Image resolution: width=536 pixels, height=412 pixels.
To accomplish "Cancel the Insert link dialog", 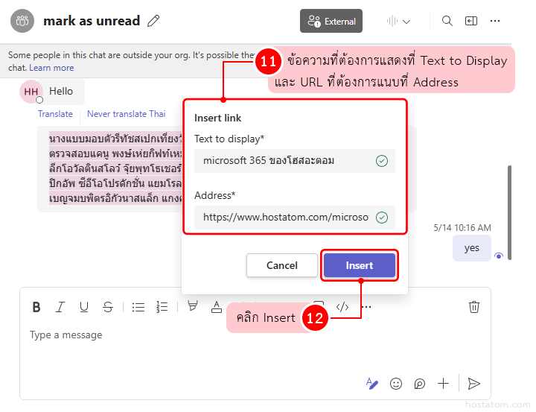I will (282, 265).
